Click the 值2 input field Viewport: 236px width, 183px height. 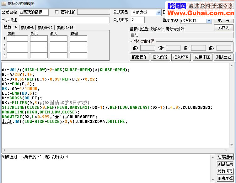pyautogui.click(x=173, y=48)
